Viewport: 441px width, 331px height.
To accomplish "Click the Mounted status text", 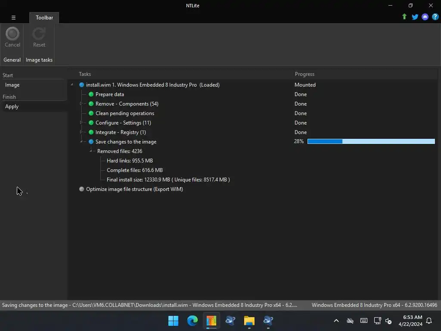I will pos(305,85).
